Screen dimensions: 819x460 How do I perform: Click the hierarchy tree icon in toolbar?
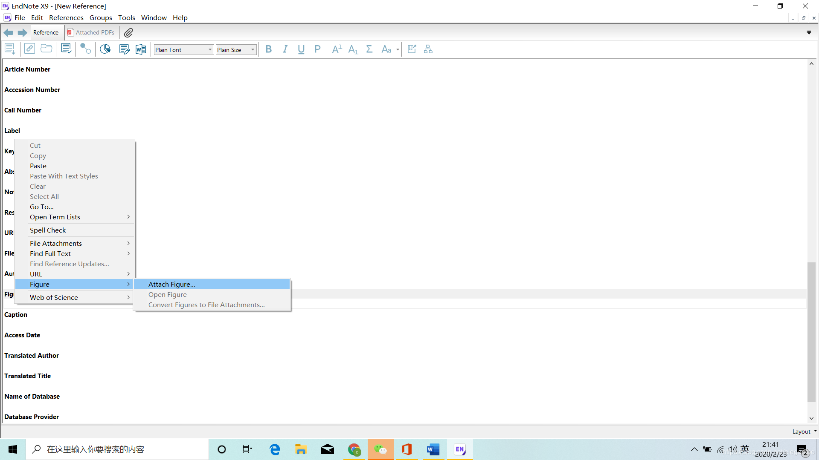(x=428, y=49)
